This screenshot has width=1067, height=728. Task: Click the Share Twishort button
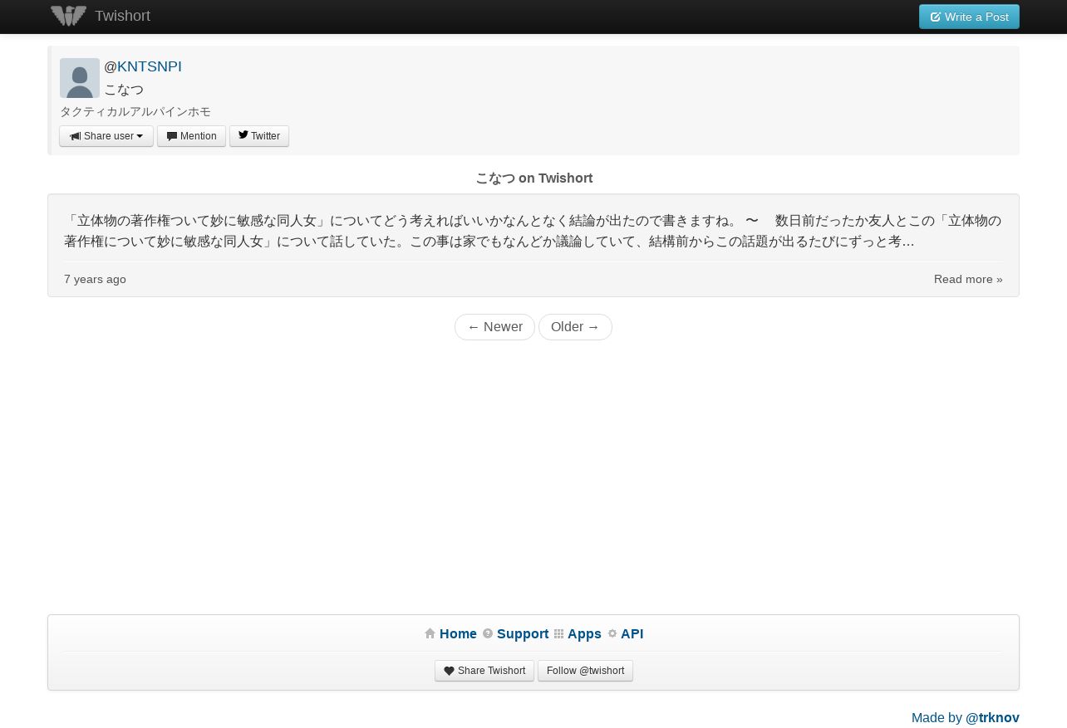pyautogui.click(x=484, y=671)
